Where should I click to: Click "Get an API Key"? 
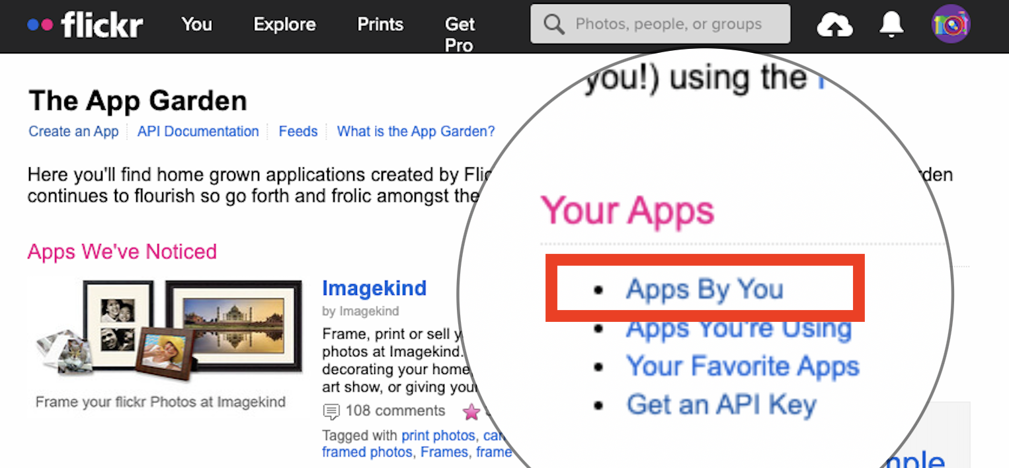(x=721, y=405)
